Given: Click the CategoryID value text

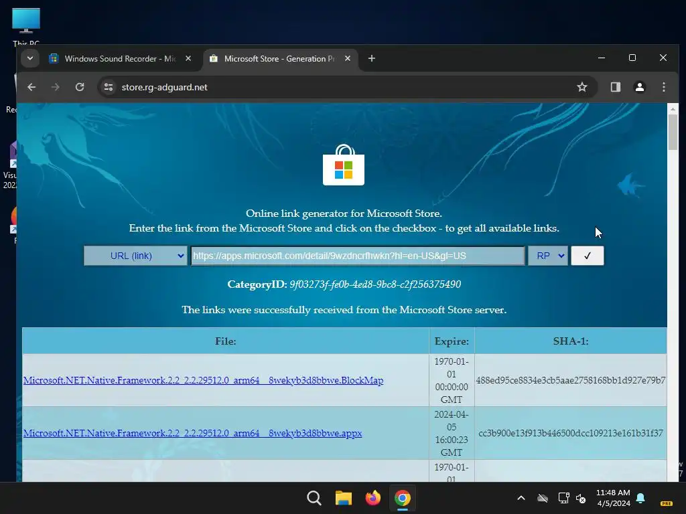Looking at the screenshot, I should pos(375,284).
